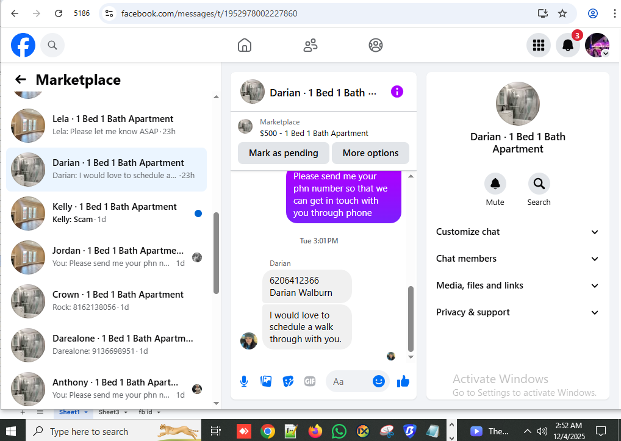The height and width of the screenshot is (441, 621).
Task: Open Kelly 1 Bed 1 Bath chat
Action: click(107, 213)
